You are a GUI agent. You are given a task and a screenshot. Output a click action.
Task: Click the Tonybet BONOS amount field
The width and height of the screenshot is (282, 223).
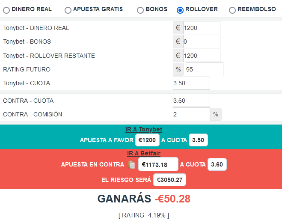click(201, 42)
